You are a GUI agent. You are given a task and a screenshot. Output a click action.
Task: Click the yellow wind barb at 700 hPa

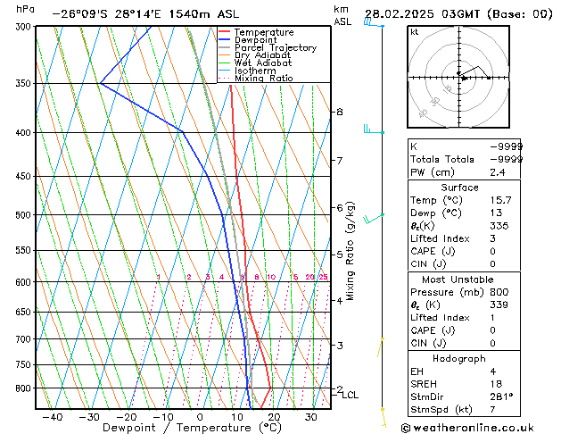[381, 347]
